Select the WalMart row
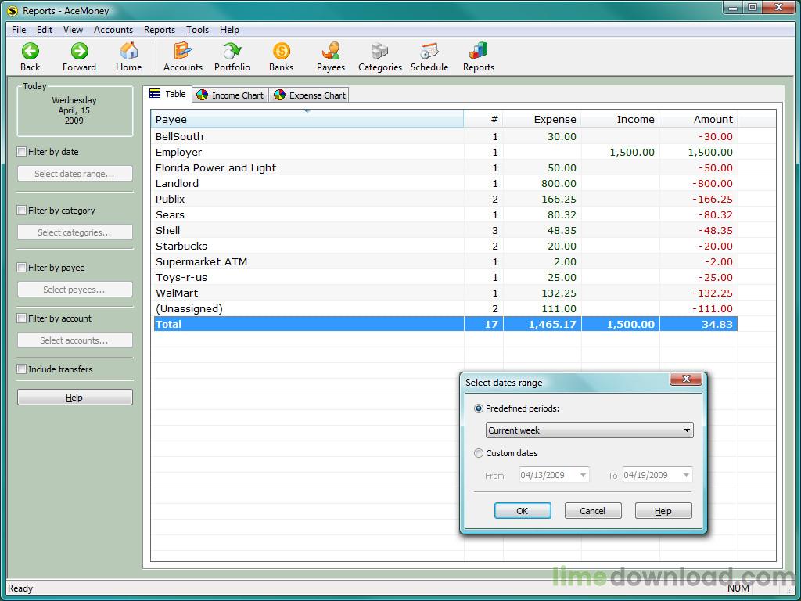Viewport: 801px width, 601px height. (445, 293)
